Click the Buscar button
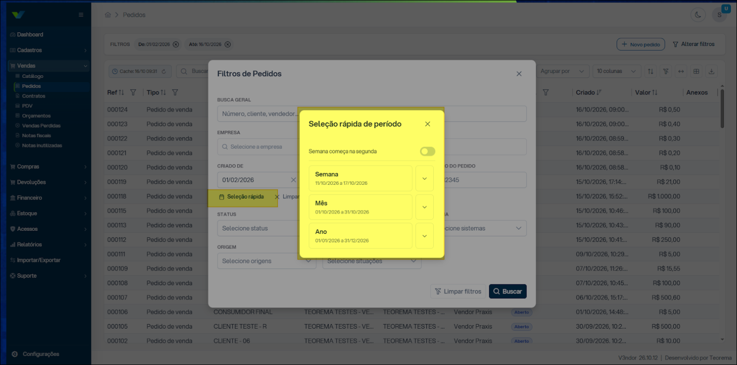Screen dimensions: 737x365 point(508,291)
